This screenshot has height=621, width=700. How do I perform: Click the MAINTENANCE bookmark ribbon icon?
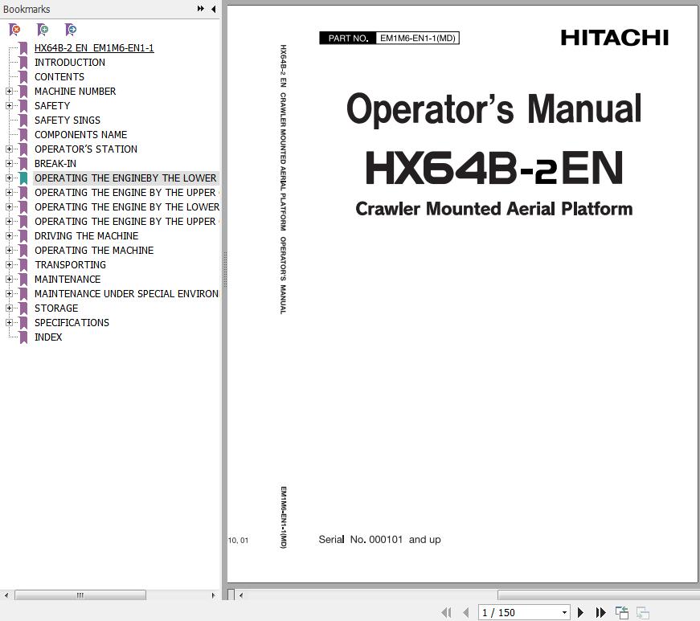point(23,280)
